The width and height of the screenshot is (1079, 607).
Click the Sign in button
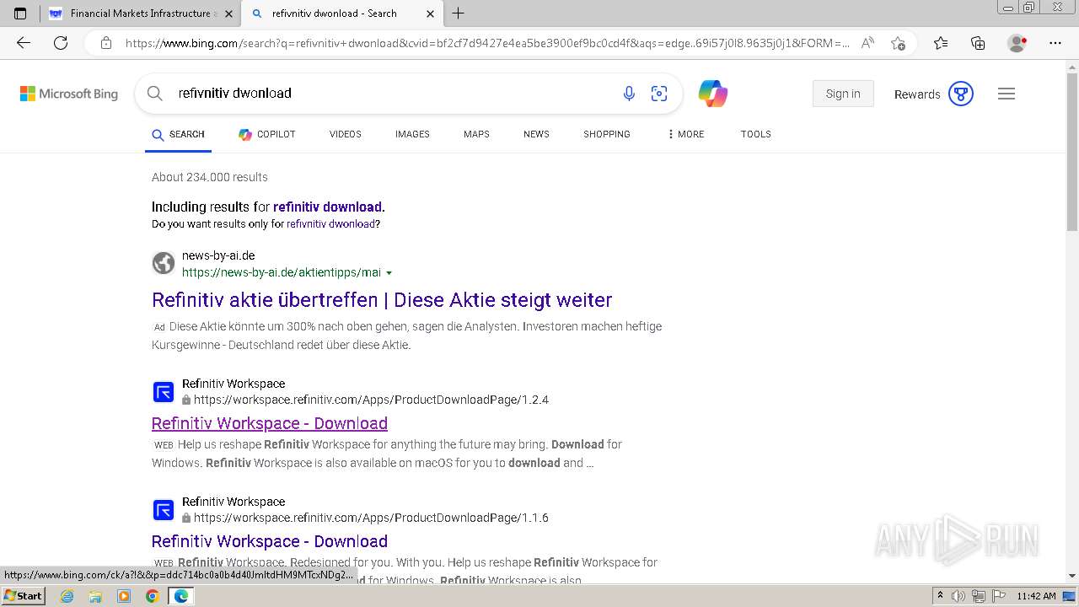(843, 94)
